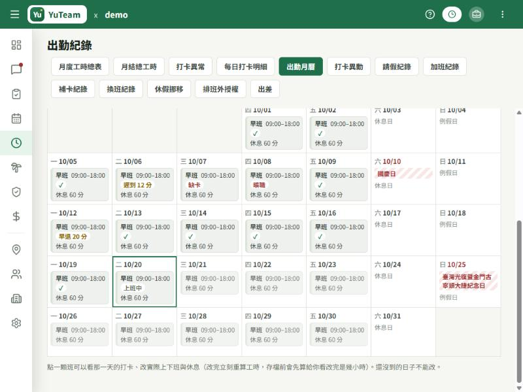Switch to 出差 tab
This screenshot has width=523, height=392.
(x=265, y=89)
